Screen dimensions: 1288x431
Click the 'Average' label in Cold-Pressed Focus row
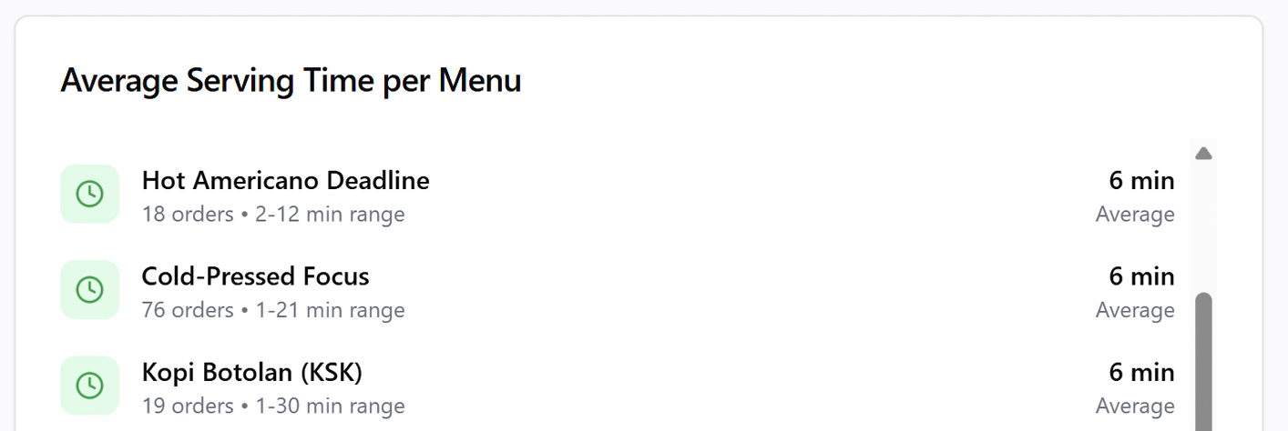pyautogui.click(x=1135, y=310)
